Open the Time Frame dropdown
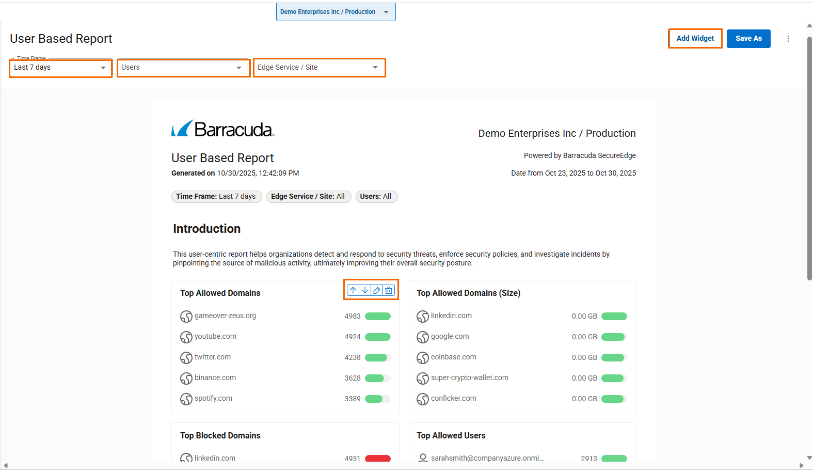Viewport: 813px width, 472px height. pyautogui.click(x=60, y=68)
